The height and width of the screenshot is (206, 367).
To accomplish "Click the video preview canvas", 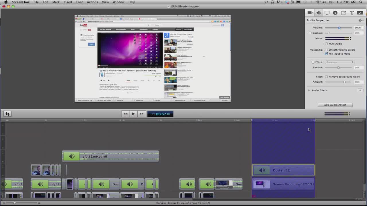I will pos(153,58).
